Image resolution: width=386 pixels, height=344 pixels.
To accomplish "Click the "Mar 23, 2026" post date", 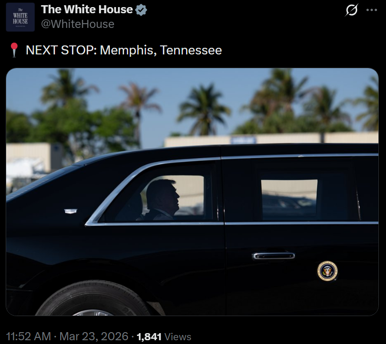I will (x=94, y=336).
